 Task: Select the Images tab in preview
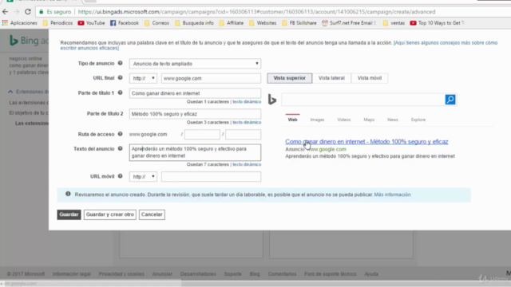pos(317,120)
